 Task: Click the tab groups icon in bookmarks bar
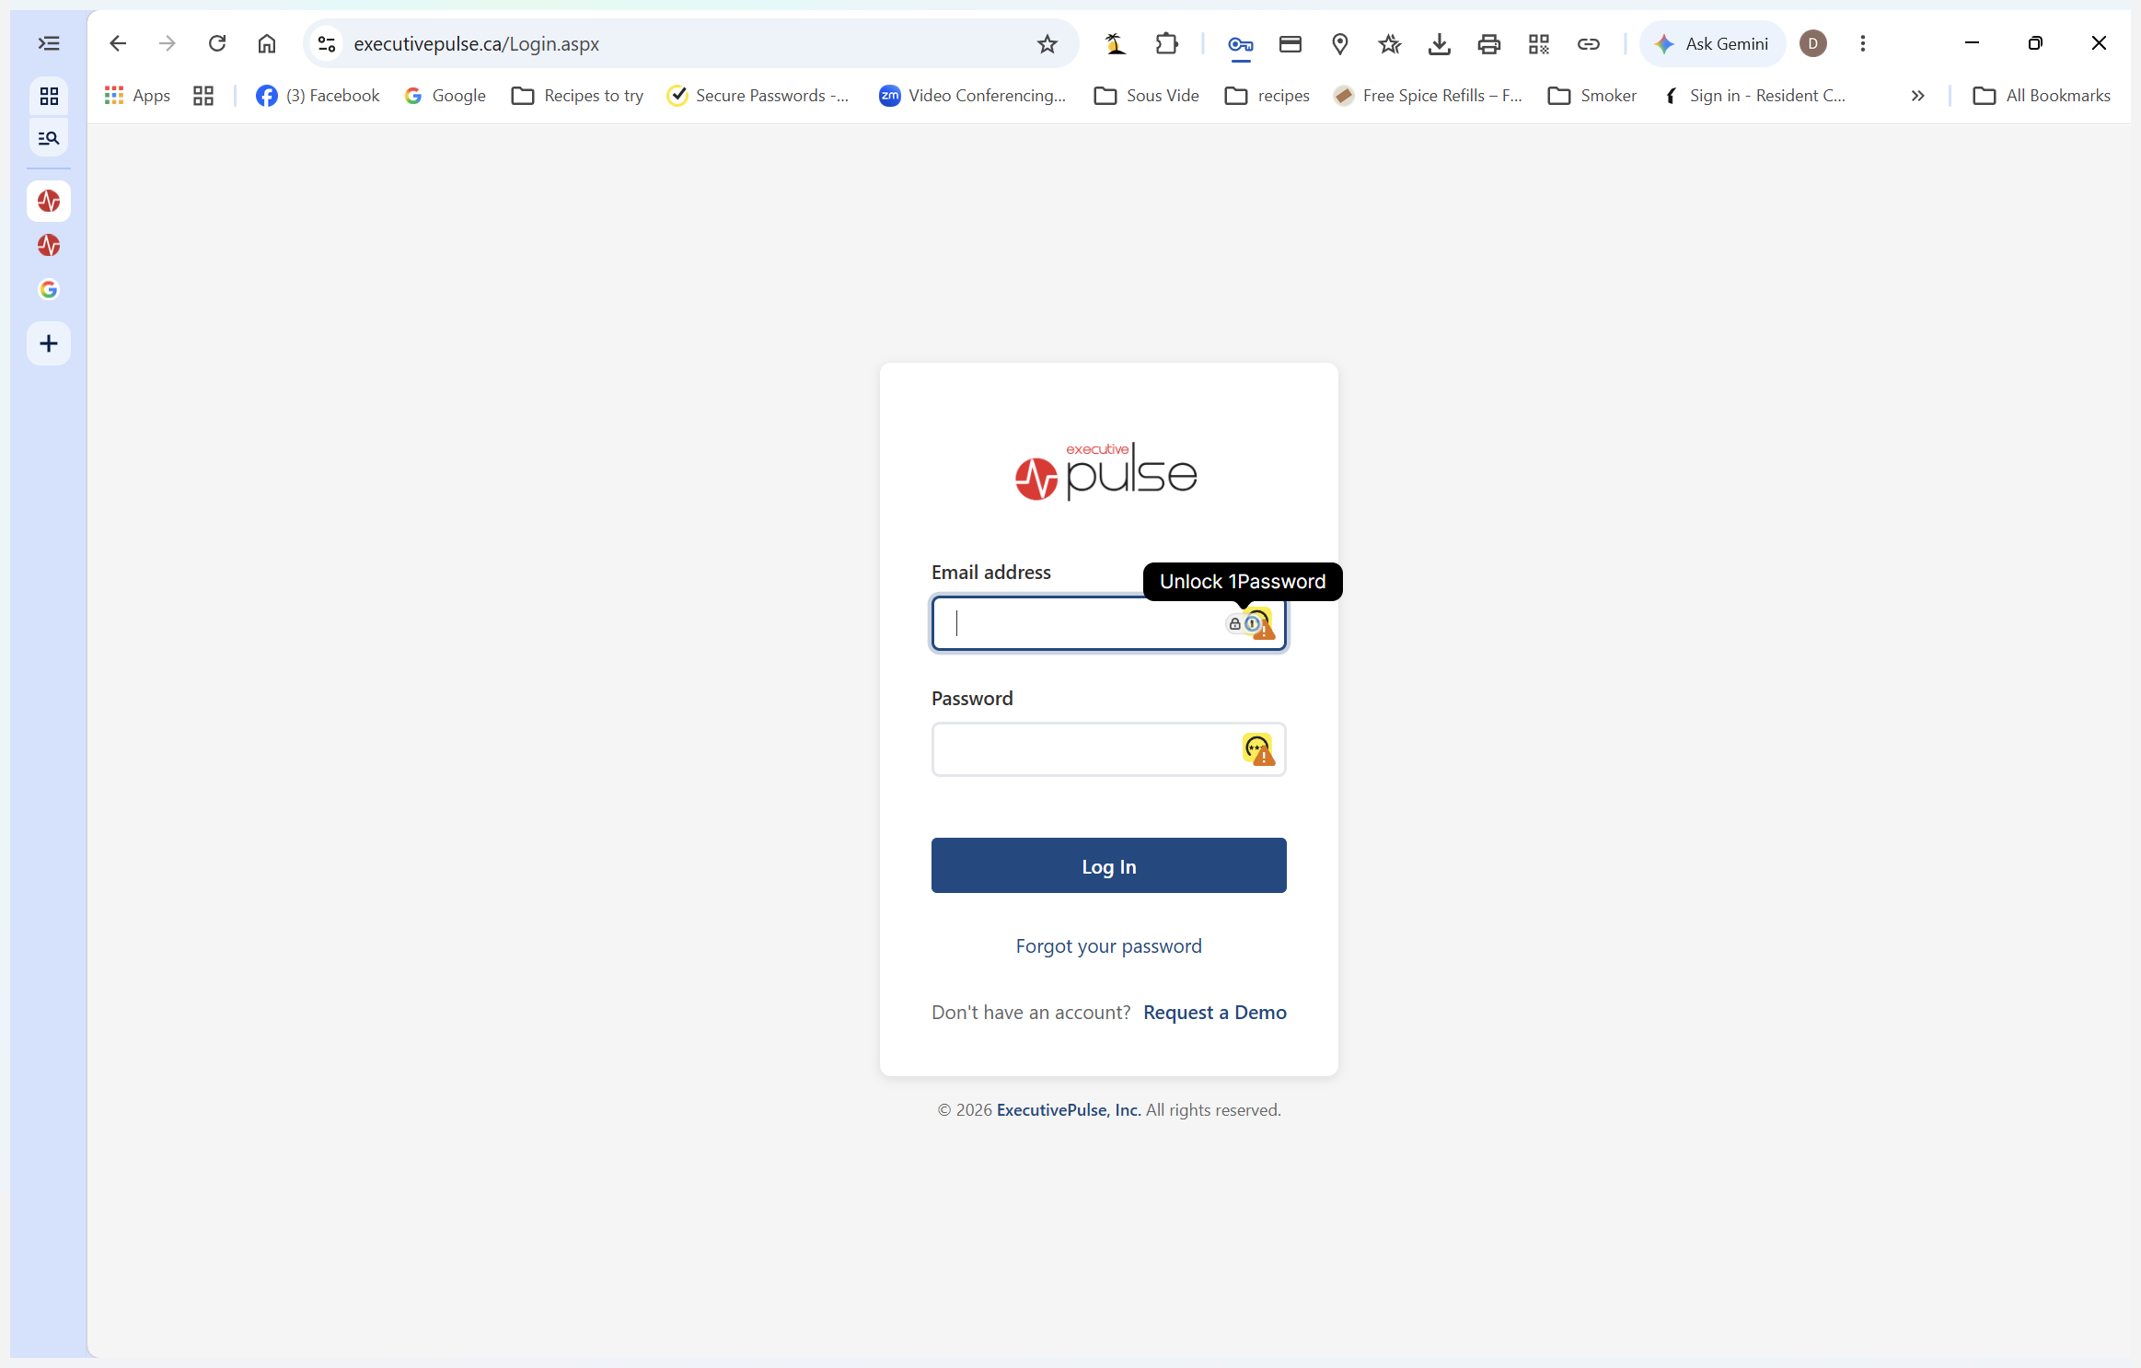pyautogui.click(x=203, y=96)
